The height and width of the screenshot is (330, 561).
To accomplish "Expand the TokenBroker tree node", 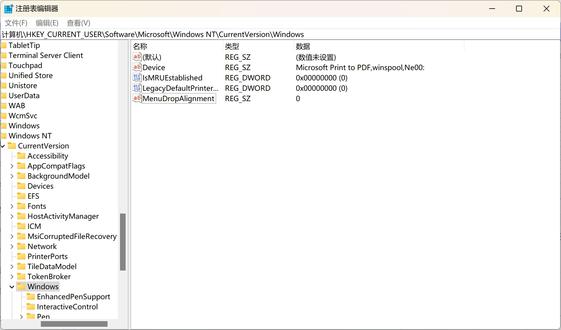I will 12,277.
